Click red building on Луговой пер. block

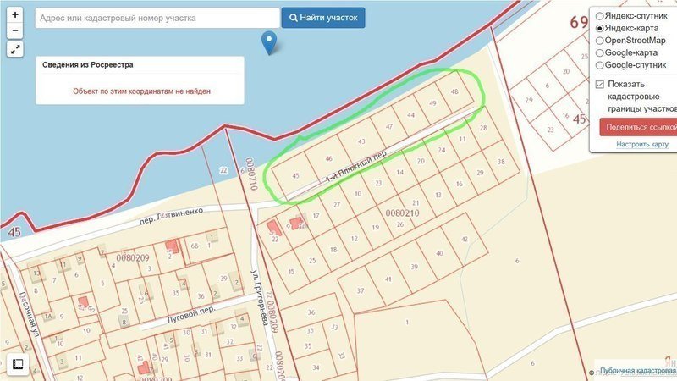click(x=83, y=302)
